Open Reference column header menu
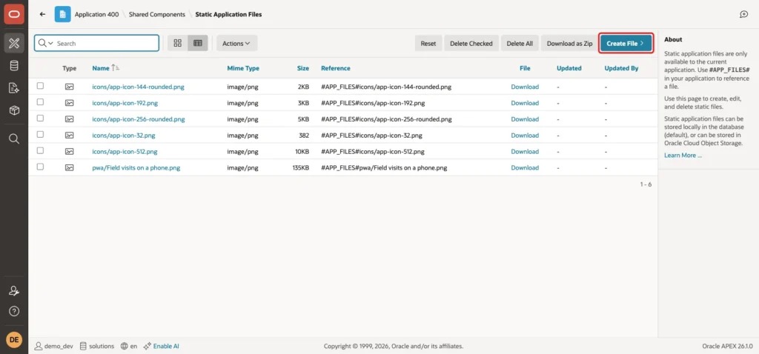Screen dimensions: 759x354 pos(336,68)
